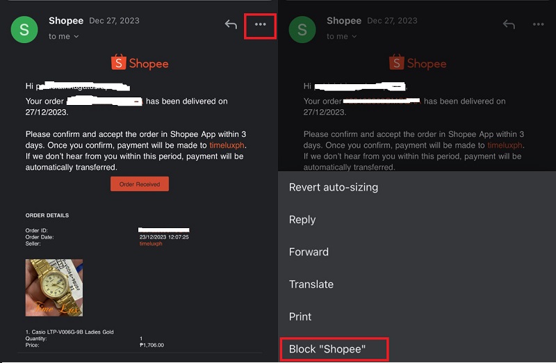556x363 pixels.
Task: Open the timeluxph seller link under Order Details
Action: coord(151,243)
